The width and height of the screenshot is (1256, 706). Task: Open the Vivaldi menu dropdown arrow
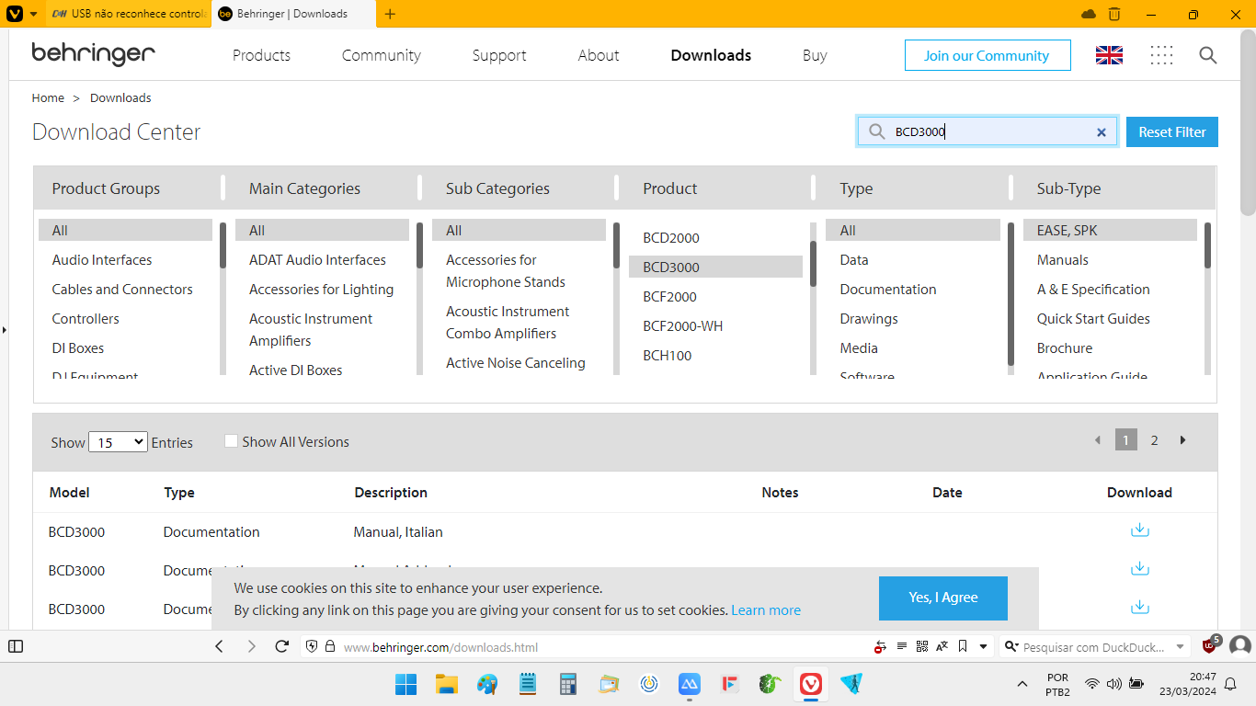[34, 15]
